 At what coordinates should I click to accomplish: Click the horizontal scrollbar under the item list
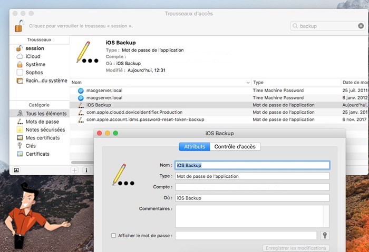point(82,163)
